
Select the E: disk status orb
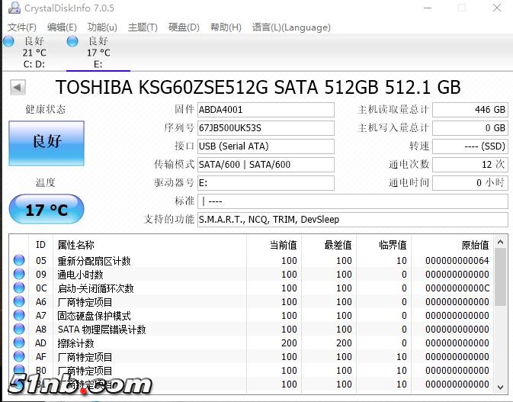click(x=72, y=41)
